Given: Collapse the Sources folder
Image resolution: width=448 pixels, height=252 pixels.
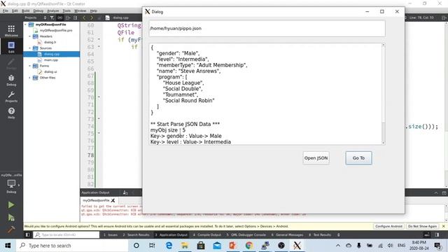Looking at the screenshot, I should pyautogui.click(x=29, y=48).
